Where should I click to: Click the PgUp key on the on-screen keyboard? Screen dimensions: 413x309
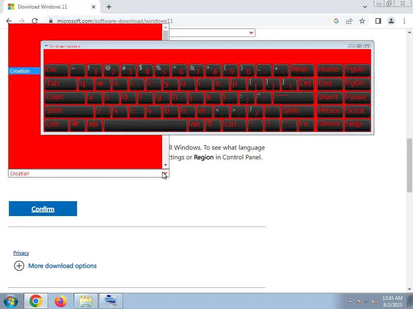357,70
